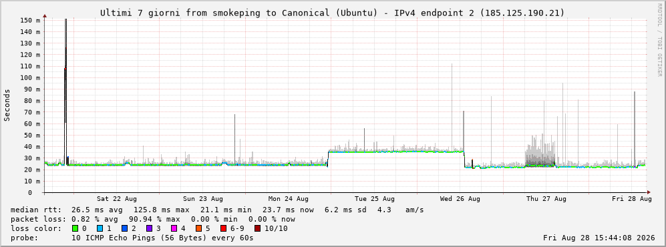Viewport: 666px width, 247px height.
Task: Click the 150 m y-axis tick label
Action: (31, 21)
